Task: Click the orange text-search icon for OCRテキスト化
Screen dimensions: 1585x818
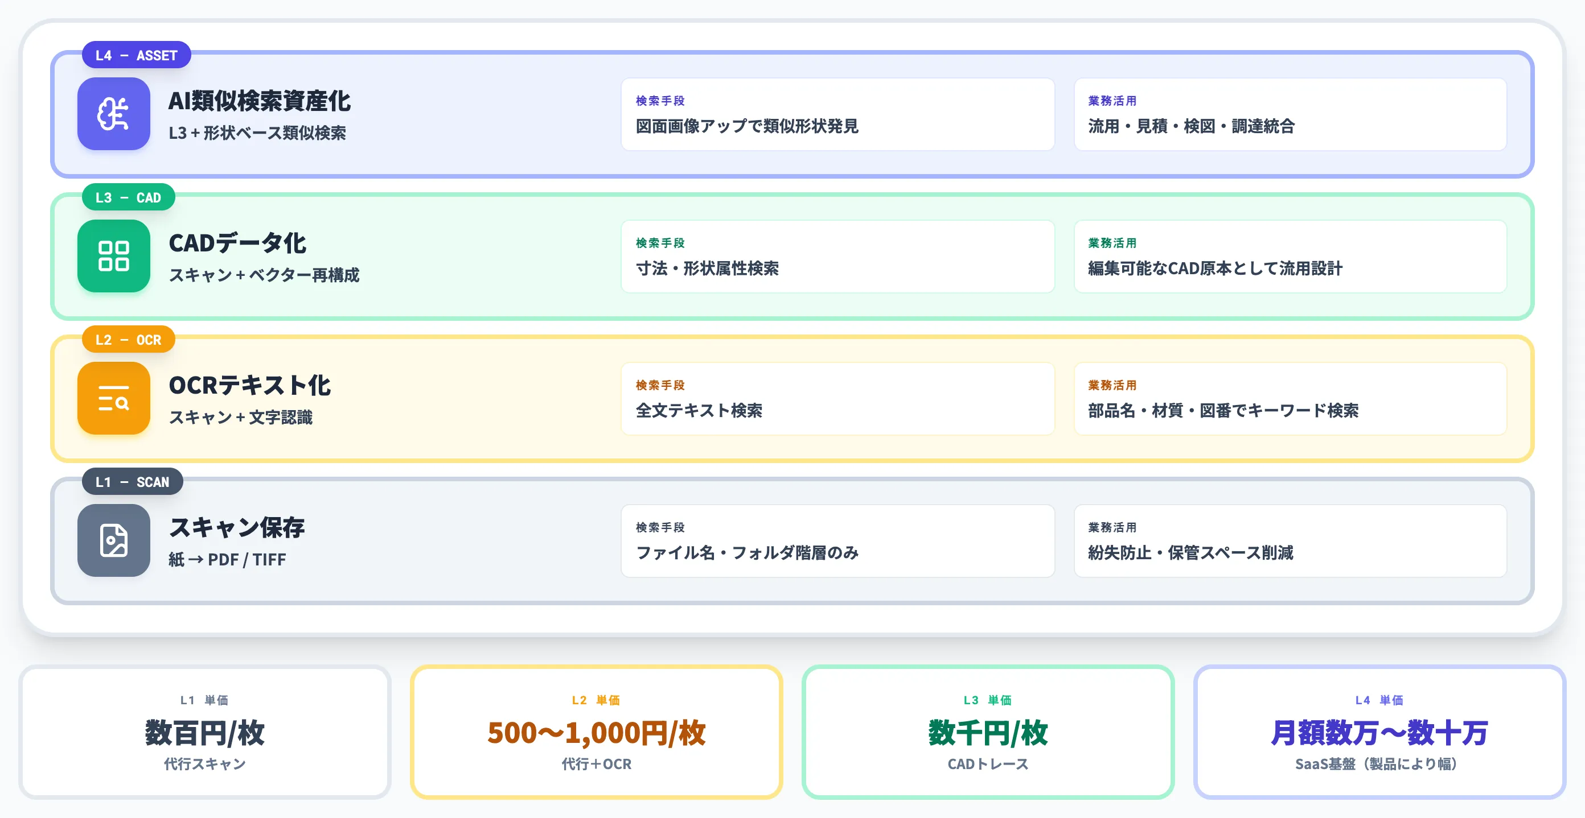Action: 114,398
